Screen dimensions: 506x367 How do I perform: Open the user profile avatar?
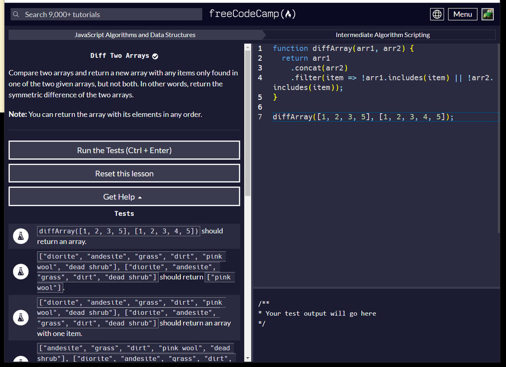point(488,14)
